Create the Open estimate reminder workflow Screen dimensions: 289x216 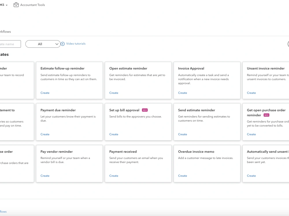[114, 93]
